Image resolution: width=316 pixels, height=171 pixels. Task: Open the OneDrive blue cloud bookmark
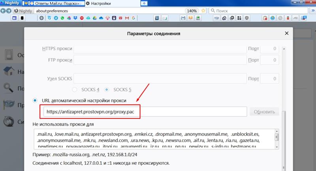point(101,18)
